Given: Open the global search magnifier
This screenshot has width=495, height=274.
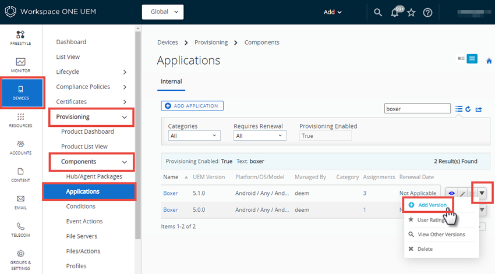Looking at the screenshot, I should click(x=377, y=12).
